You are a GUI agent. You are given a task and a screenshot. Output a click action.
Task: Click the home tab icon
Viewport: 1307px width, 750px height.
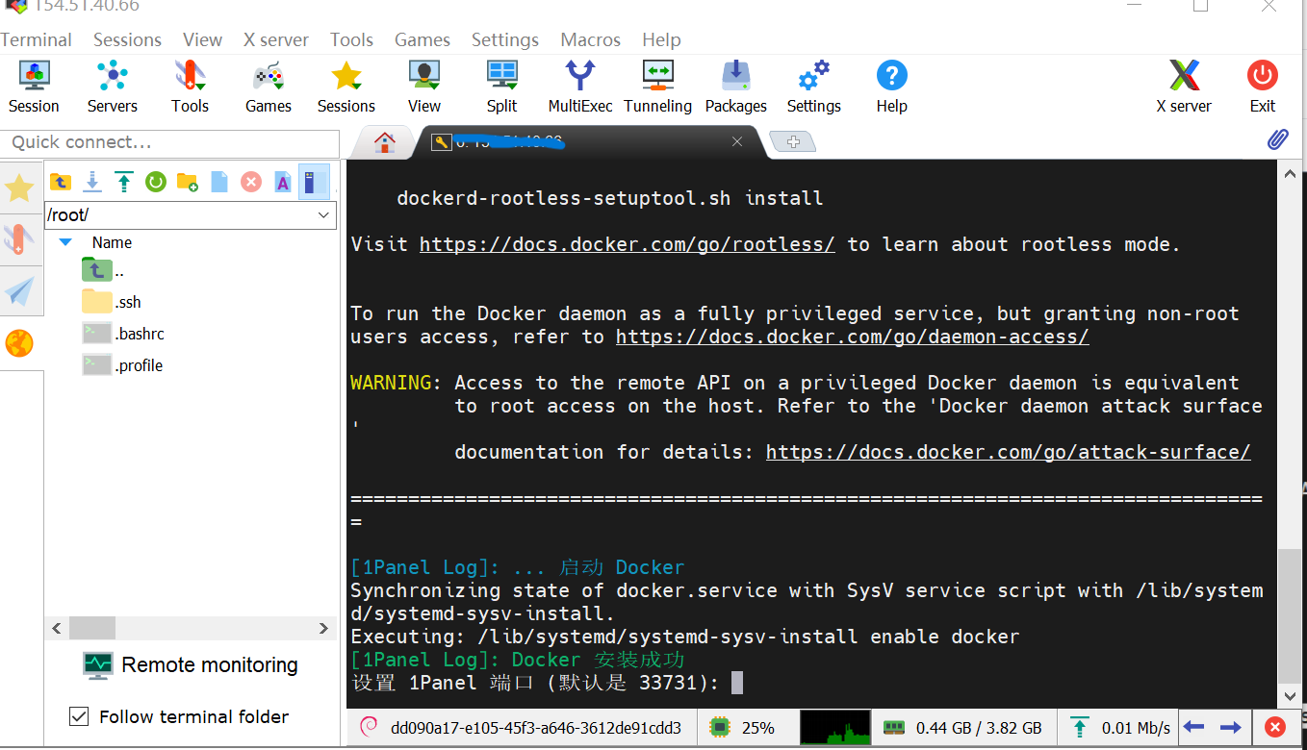(384, 142)
